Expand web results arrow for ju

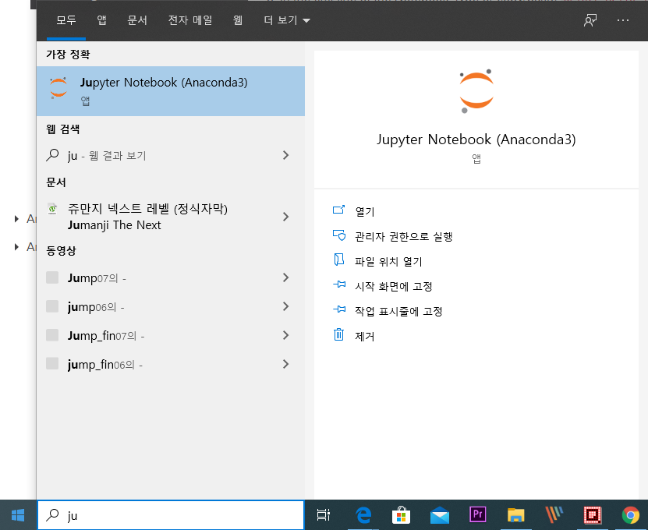coord(285,155)
